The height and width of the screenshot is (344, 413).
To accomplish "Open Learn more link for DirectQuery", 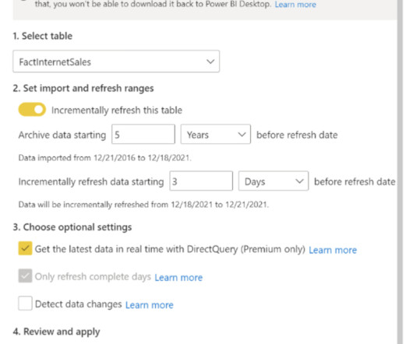I will (333, 250).
